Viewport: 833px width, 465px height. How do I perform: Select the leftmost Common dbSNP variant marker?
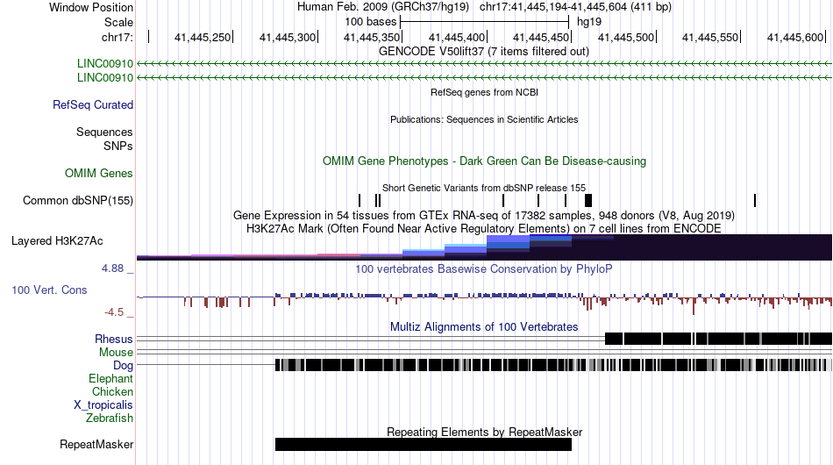[360, 200]
